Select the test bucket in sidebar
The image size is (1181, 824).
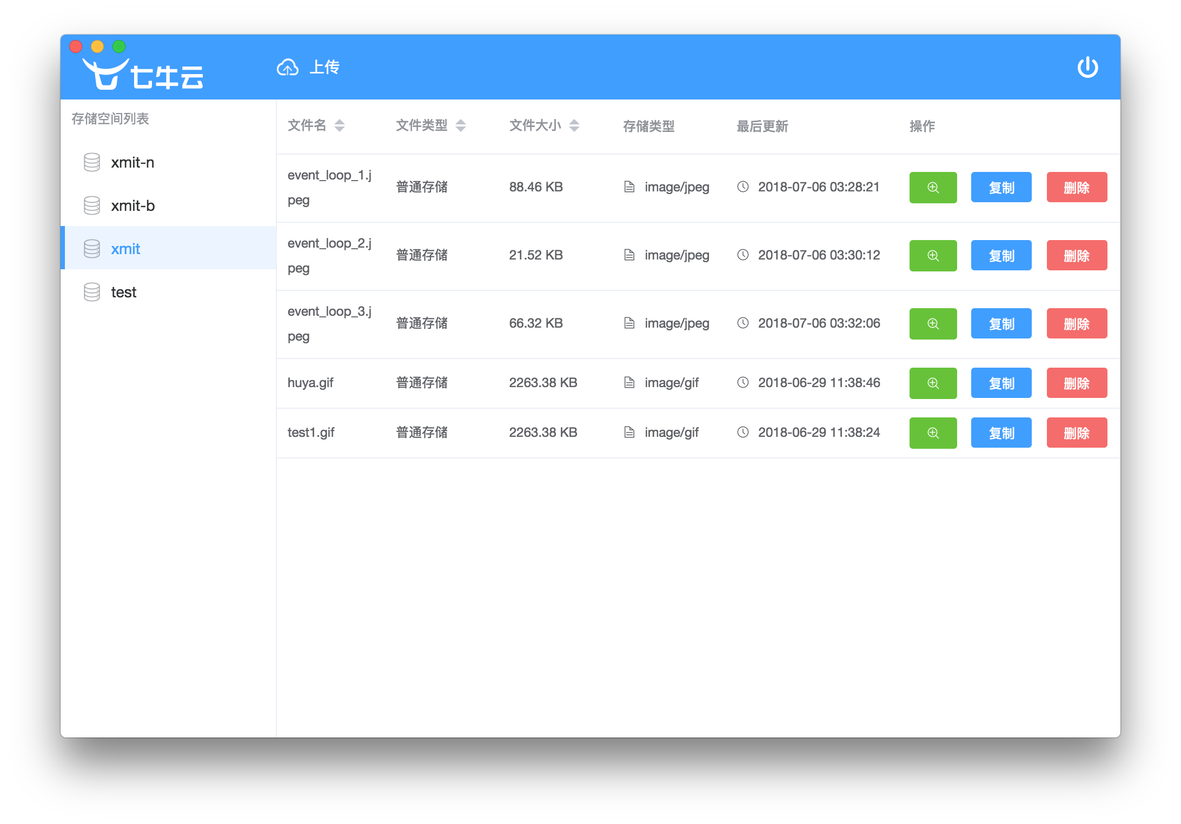124,293
